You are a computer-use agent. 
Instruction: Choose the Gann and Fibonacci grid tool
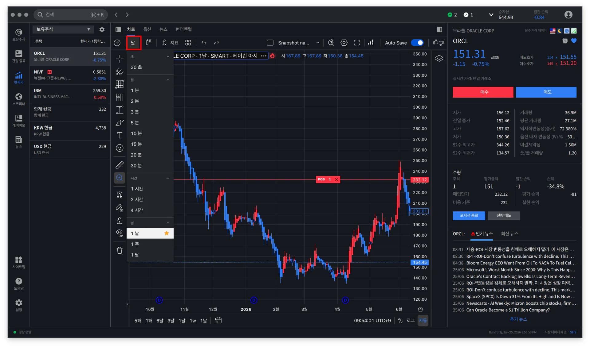point(120,84)
